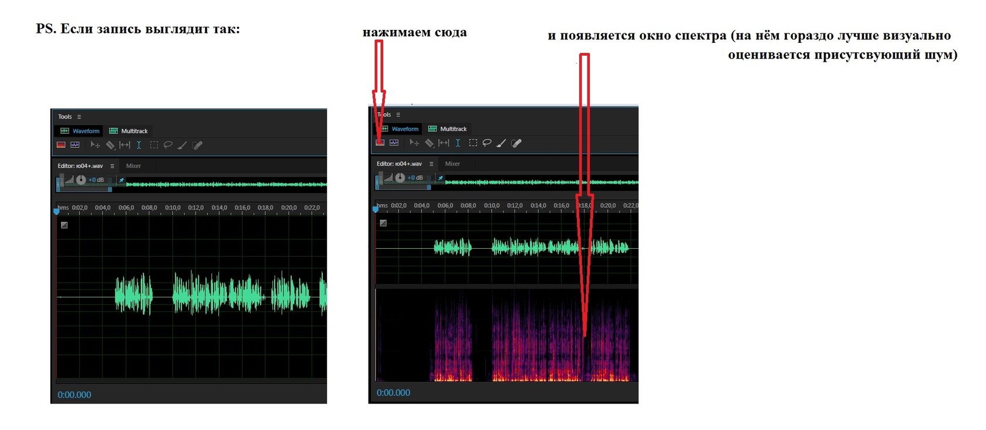Screen dimensions: 986x430
Task: Select Editor: ю04+.wav tab in right Audition window
Action: click(x=399, y=164)
